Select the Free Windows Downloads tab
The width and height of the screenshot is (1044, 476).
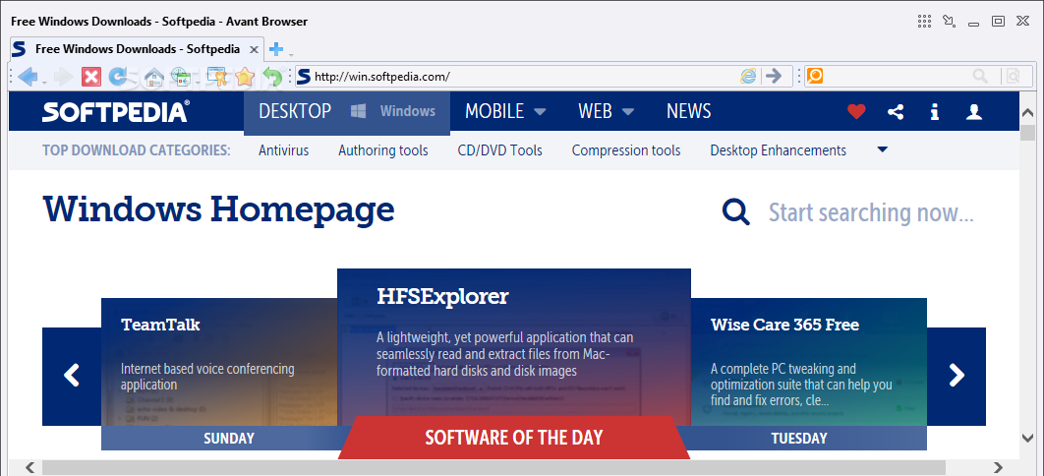[136, 48]
